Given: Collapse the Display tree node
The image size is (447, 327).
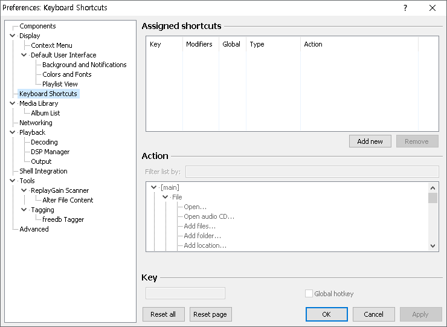Looking at the screenshot, I should 12,36.
